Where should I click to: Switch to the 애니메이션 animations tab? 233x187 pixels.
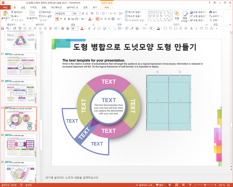click(56, 7)
